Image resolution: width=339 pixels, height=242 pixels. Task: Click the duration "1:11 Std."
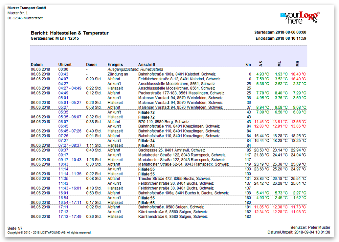click(x=94, y=146)
